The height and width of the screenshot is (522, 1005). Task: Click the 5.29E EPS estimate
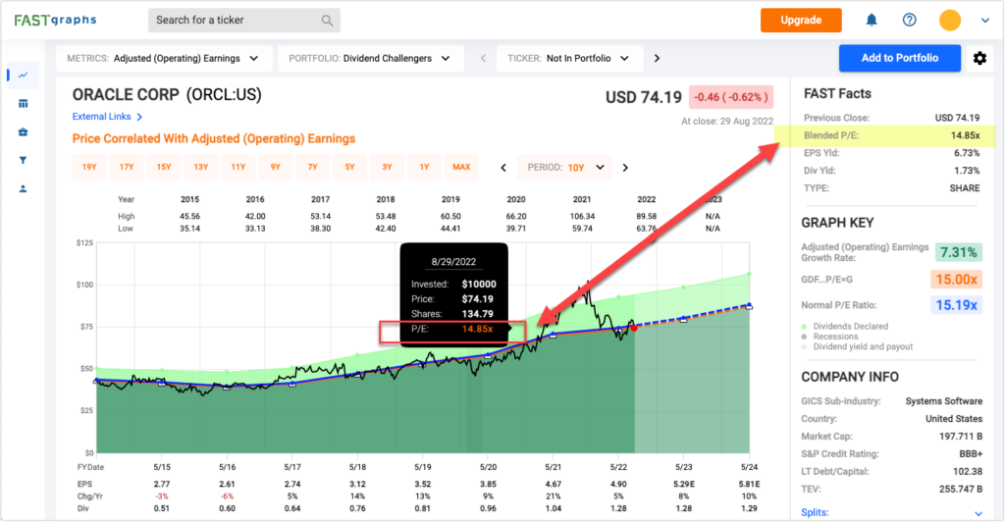(x=684, y=484)
